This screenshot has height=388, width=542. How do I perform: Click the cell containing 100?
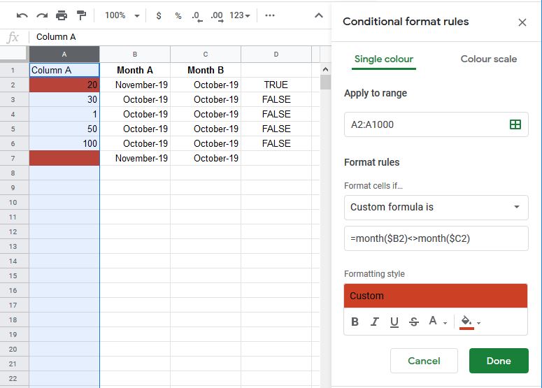(64, 143)
